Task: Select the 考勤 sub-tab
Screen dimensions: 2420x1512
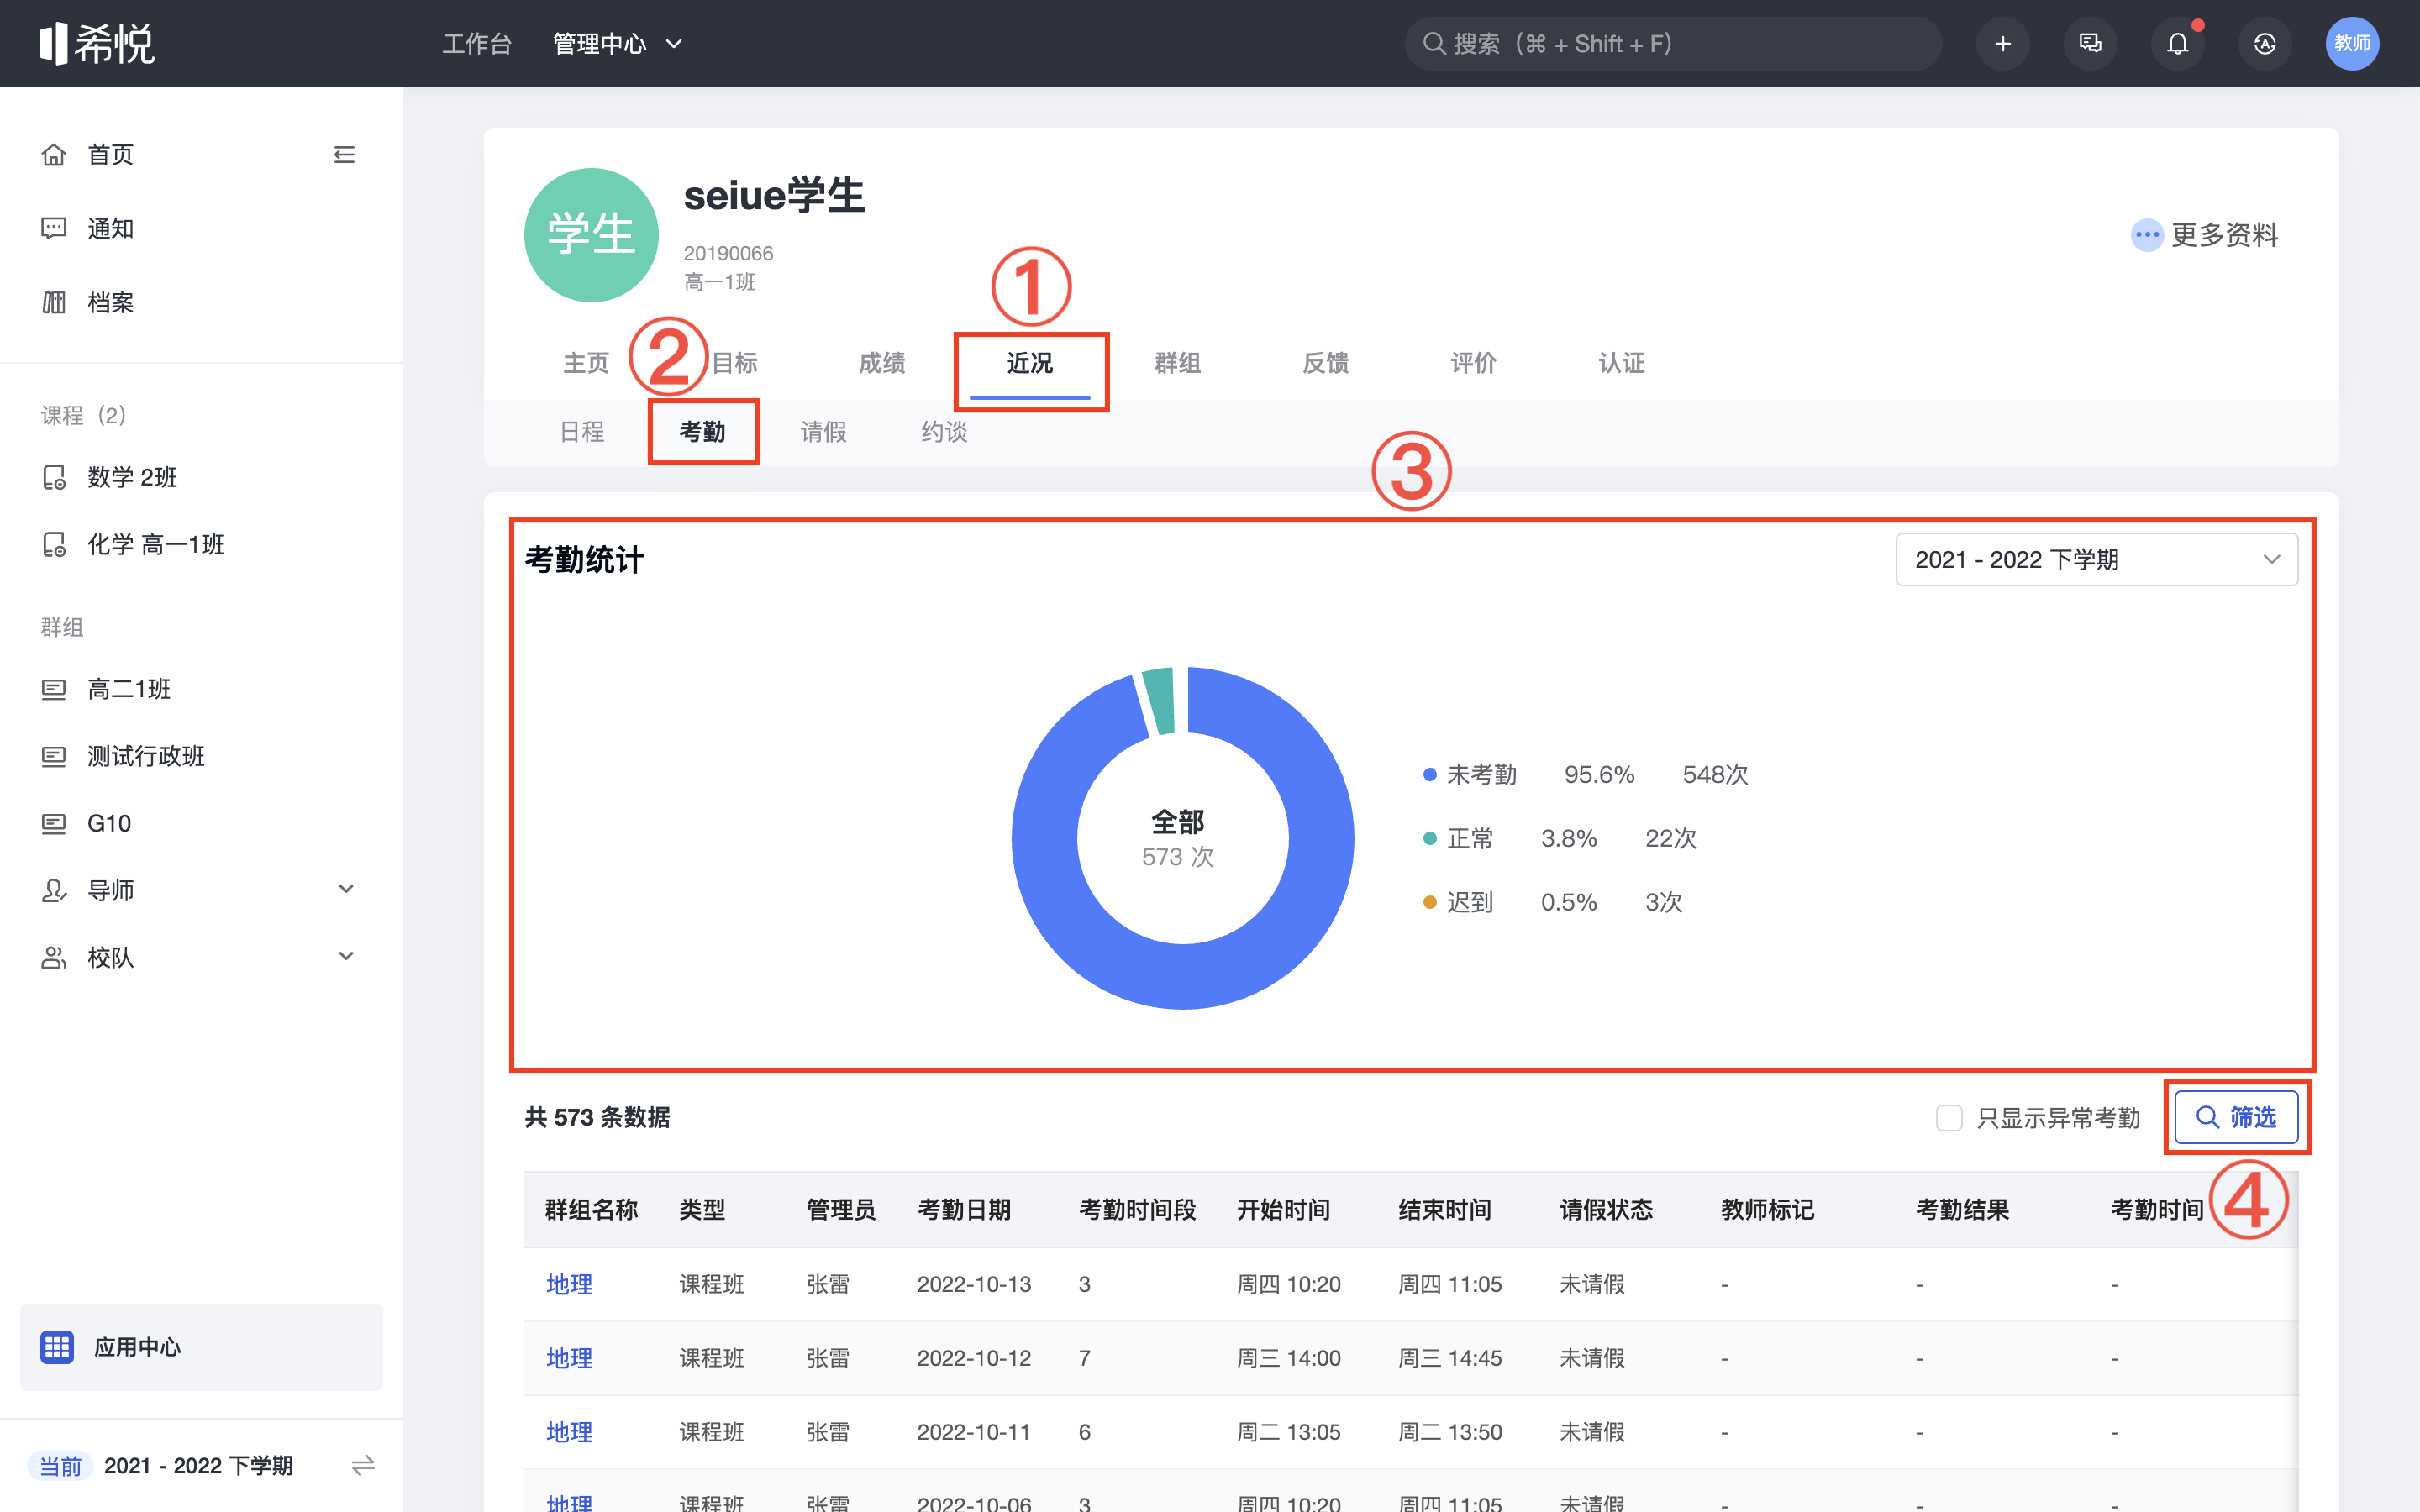Action: click(702, 432)
